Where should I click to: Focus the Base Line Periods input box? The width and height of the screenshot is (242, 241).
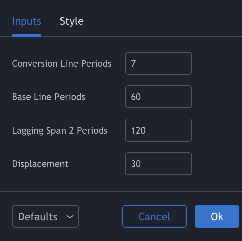point(158,97)
